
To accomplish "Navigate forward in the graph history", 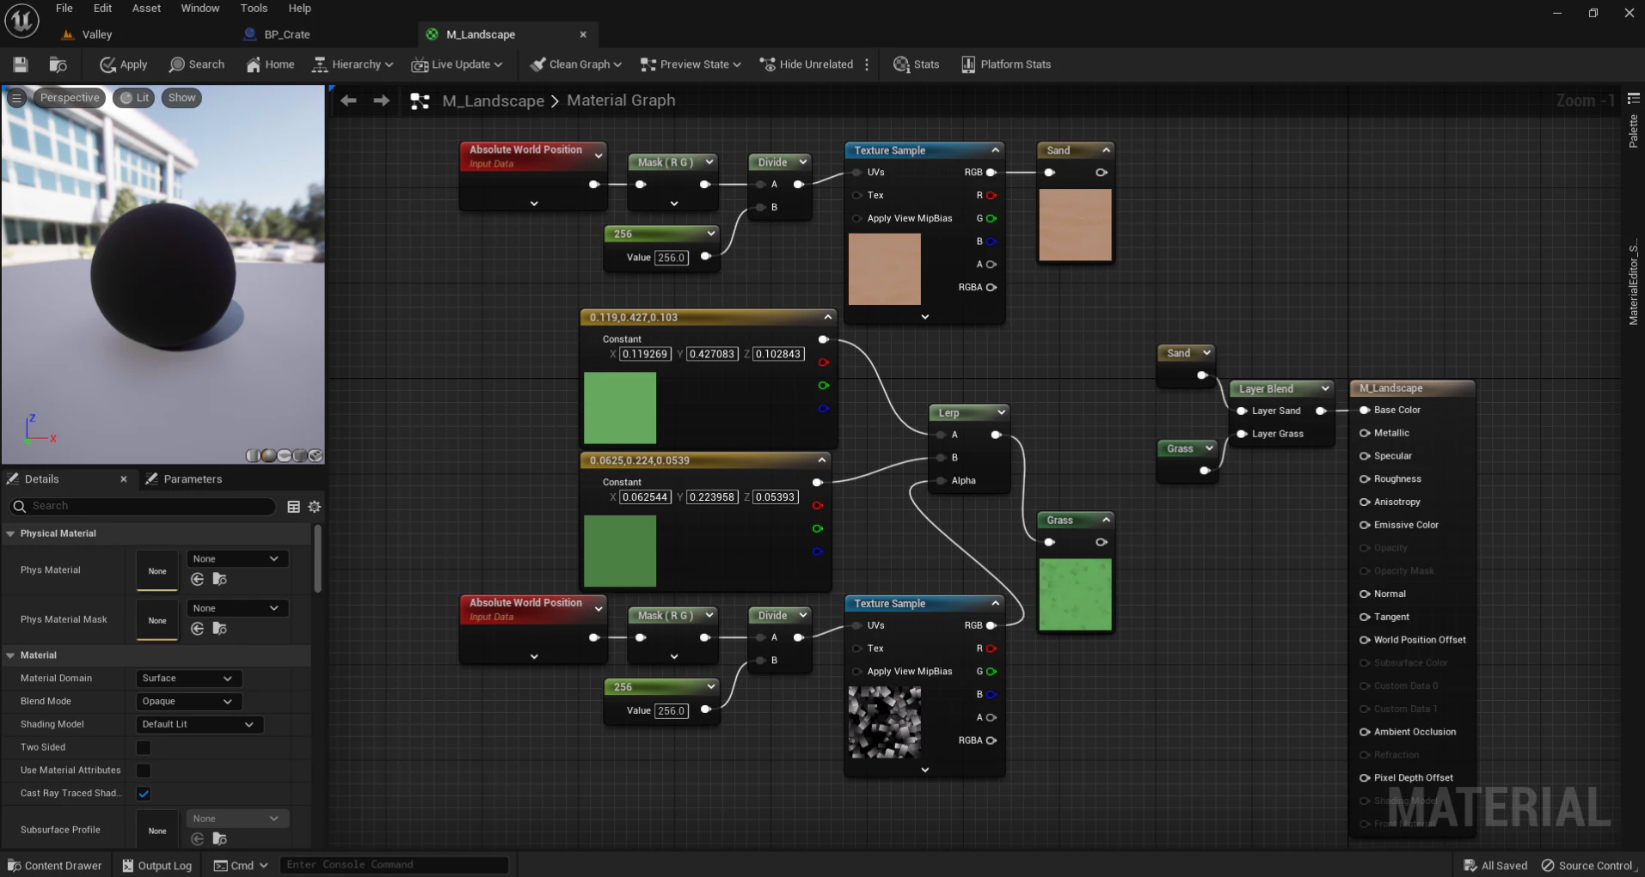I will (382, 100).
